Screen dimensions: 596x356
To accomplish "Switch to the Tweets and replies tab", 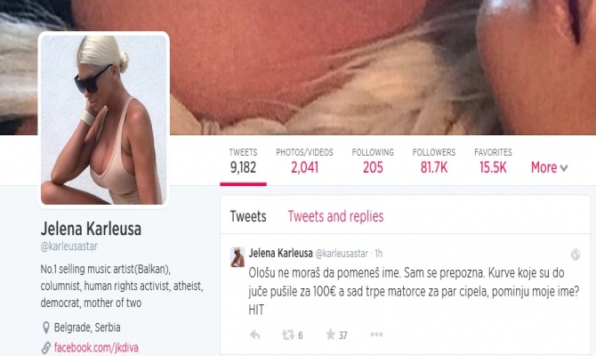I will (335, 216).
